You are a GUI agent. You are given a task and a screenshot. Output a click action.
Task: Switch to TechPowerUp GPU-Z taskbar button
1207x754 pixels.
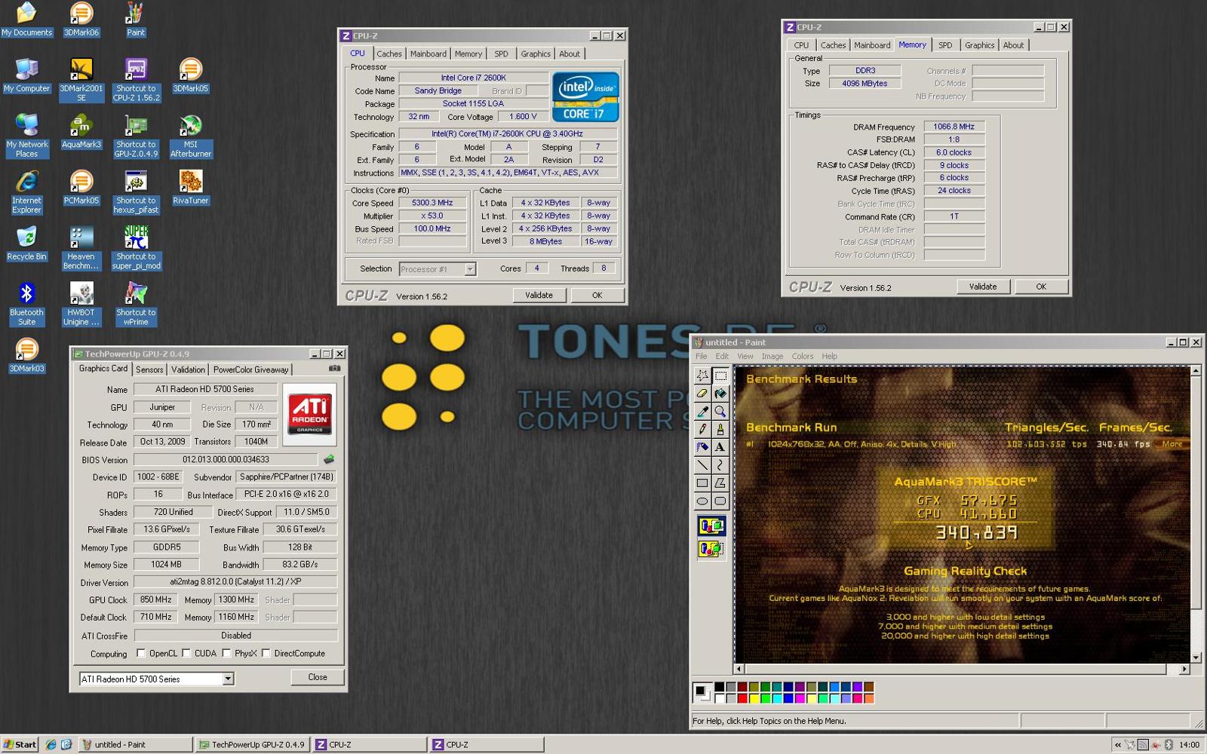[x=251, y=744]
